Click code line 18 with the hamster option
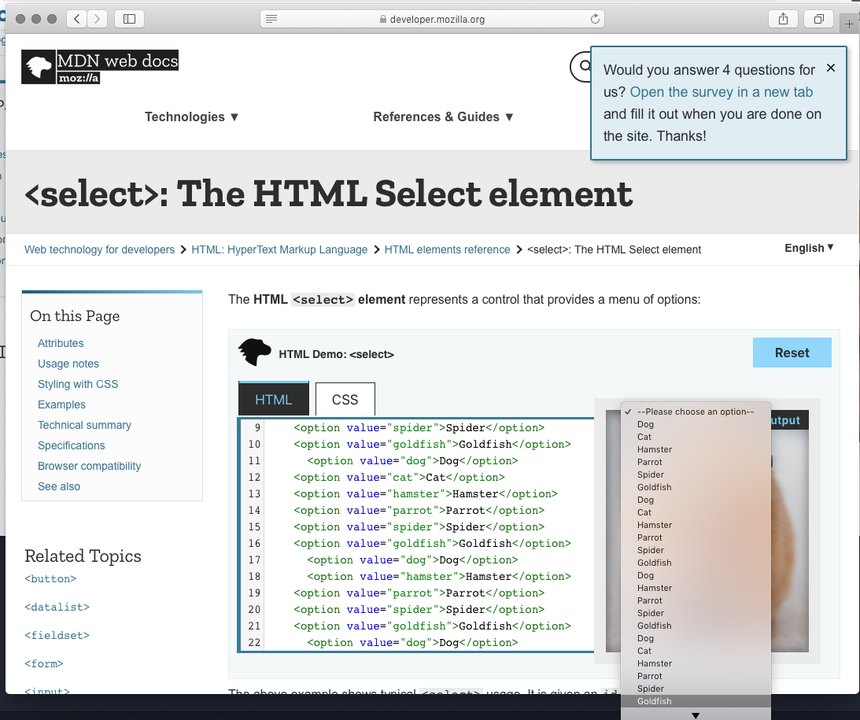 (439, 576)
